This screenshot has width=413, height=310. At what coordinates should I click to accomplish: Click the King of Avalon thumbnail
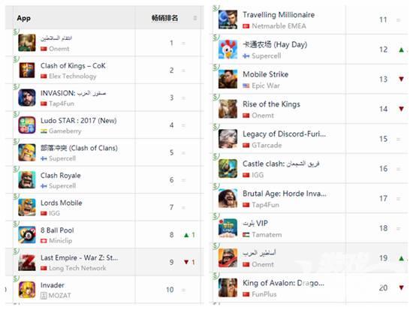pyautogui.click(x=228, y=287)
